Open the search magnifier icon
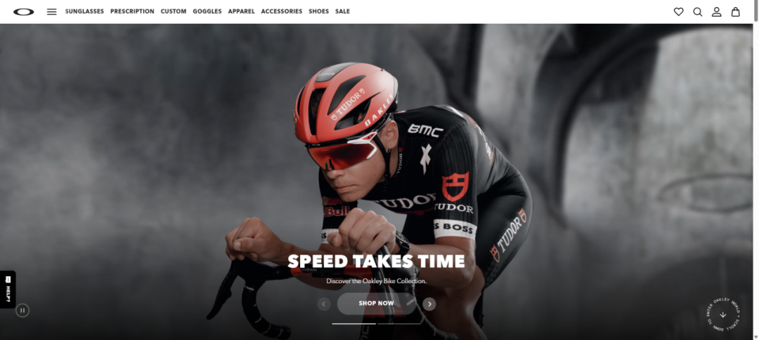Image resolution: width=759 pixels, height=340 pixels. tap(698, 12)
